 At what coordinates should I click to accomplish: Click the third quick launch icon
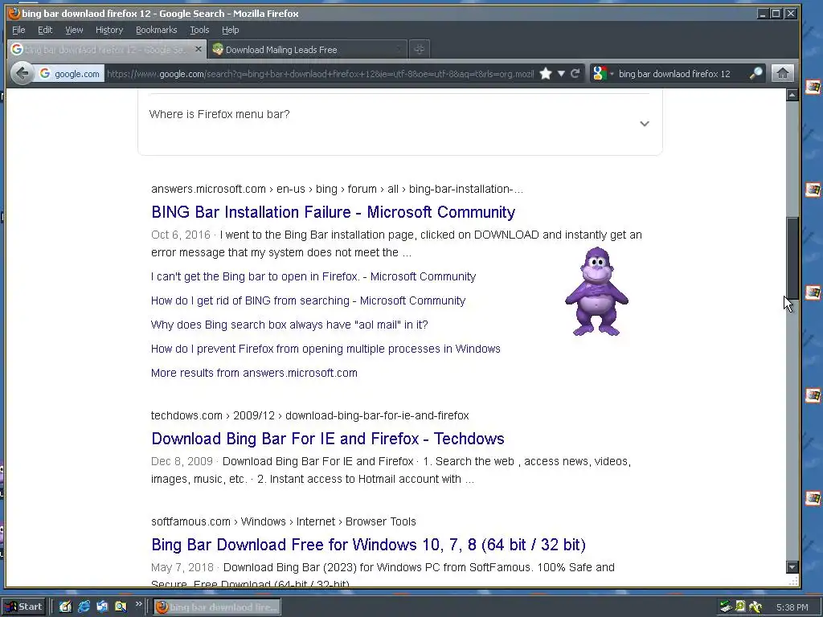pos(102,607)
